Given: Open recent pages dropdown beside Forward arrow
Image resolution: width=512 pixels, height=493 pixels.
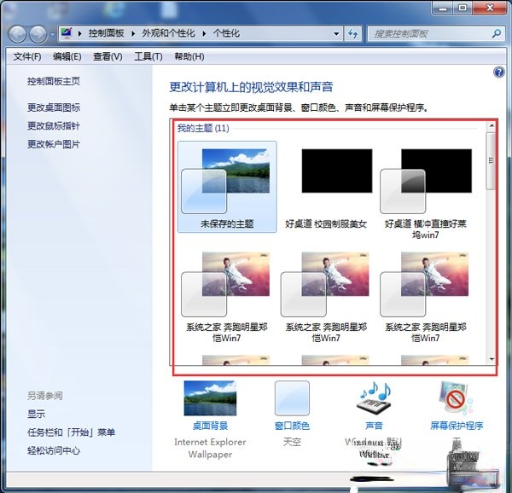Looking at the screenshot, I should point(52,34).
